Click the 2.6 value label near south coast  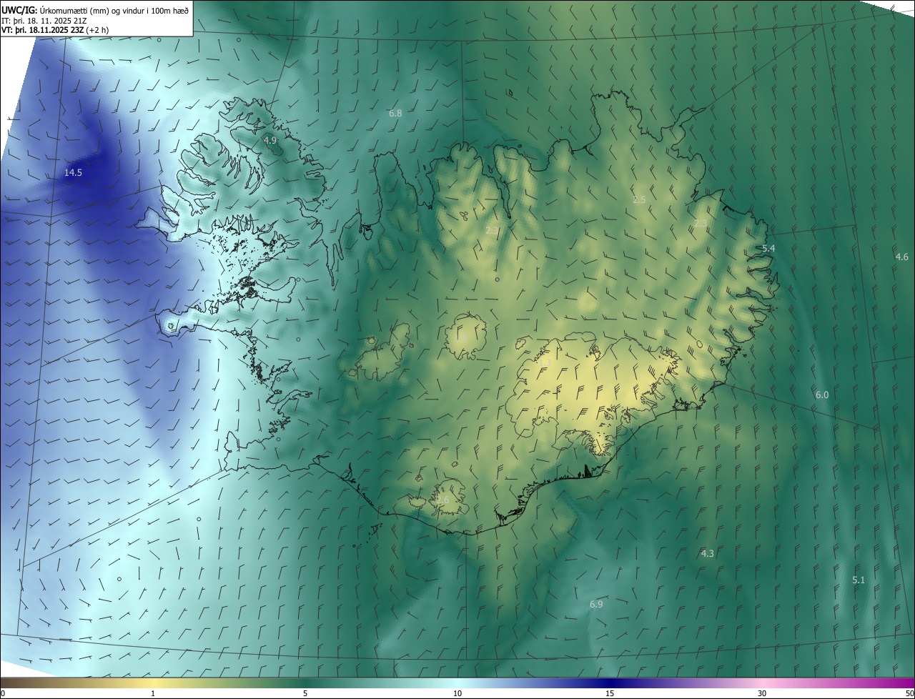pos(442,500)
